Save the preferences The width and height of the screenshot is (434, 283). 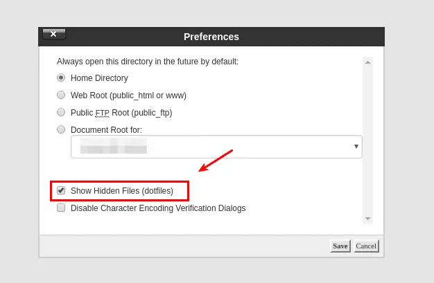point(340,246)
